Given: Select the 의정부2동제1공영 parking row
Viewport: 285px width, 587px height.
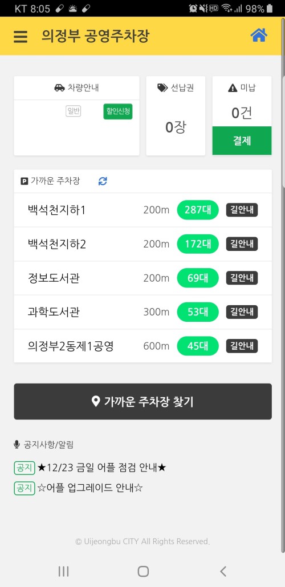Looking at the screenshot, I should [x=142, y=346].
